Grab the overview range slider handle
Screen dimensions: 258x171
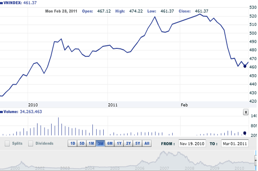tap(256, 160)
